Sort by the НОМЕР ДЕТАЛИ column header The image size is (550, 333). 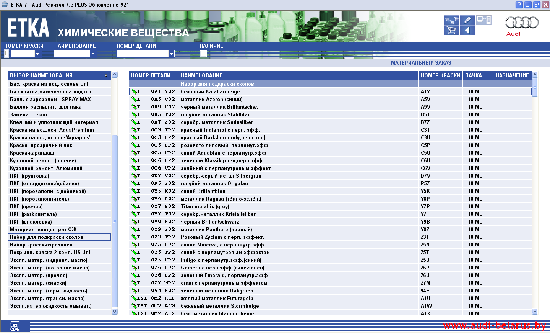(x=153, y=75)
